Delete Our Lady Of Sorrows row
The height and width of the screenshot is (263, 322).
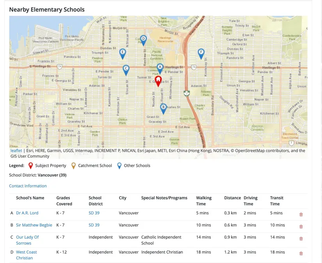pyautogui.click(x=301, y=239)
